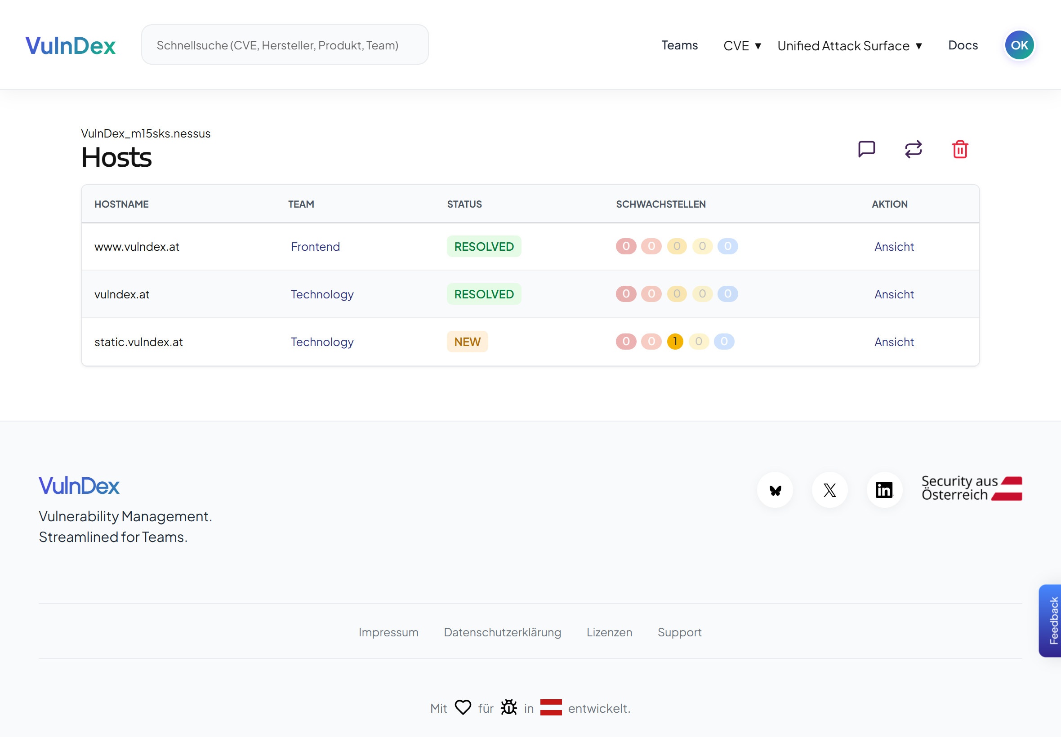View details of static.vulndex.at via Ansicht
This screenshot has width=1061, height=737.
pos(894,342)
